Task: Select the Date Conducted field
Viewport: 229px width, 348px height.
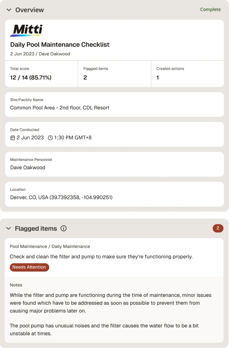Action: tap(114, 135)
